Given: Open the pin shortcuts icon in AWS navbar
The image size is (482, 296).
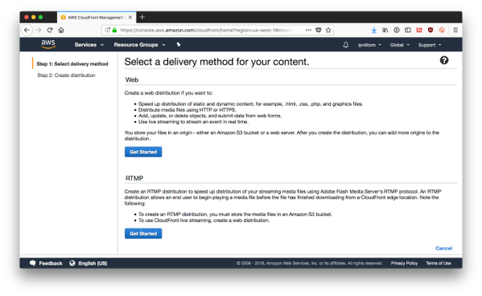Looking at the screenshot, I should pyautogui.click(x=179, y=45).
